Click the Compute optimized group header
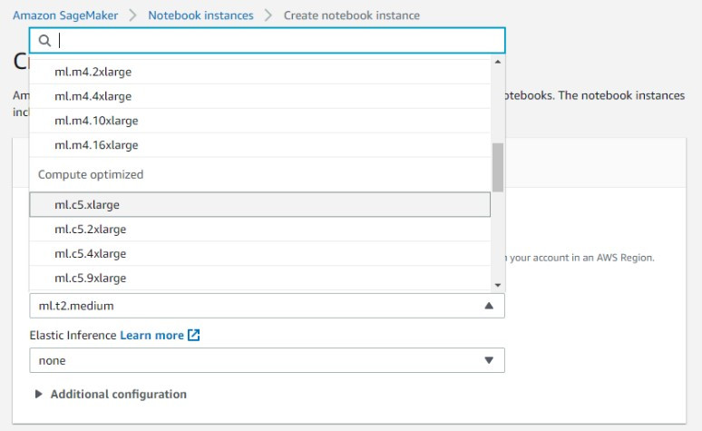Screen dimensions: 702x431 click(x=91, y=174)
